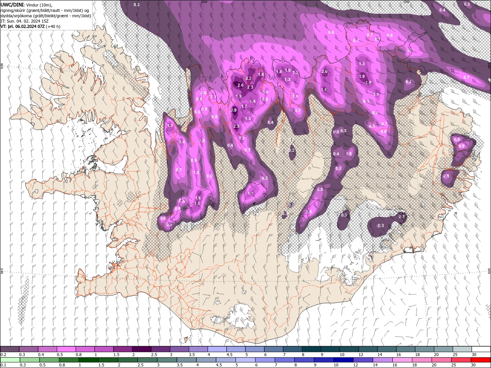Click the '2.9' precipitation value on the map

click(234, 110)
